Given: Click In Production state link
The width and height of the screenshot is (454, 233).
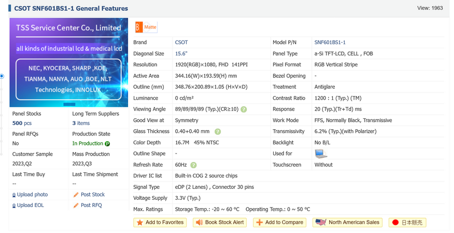Looking at the screenshot, I should click(x=88, y=143).
